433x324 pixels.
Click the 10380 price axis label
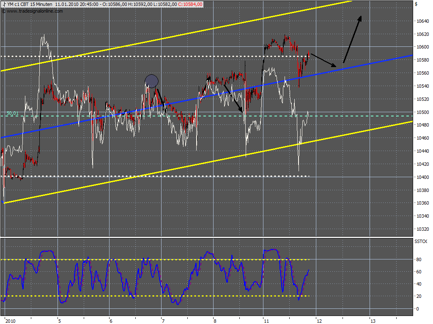(423, 190)
